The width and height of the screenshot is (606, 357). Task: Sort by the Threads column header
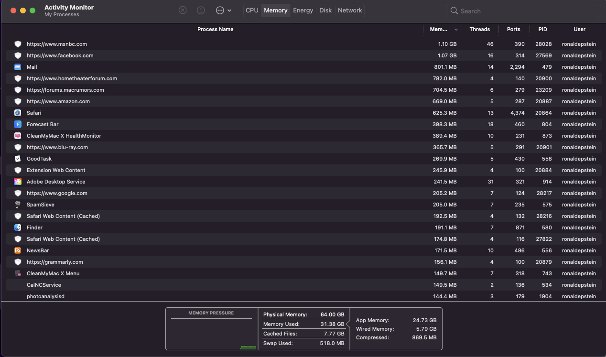tap(480, 29)
